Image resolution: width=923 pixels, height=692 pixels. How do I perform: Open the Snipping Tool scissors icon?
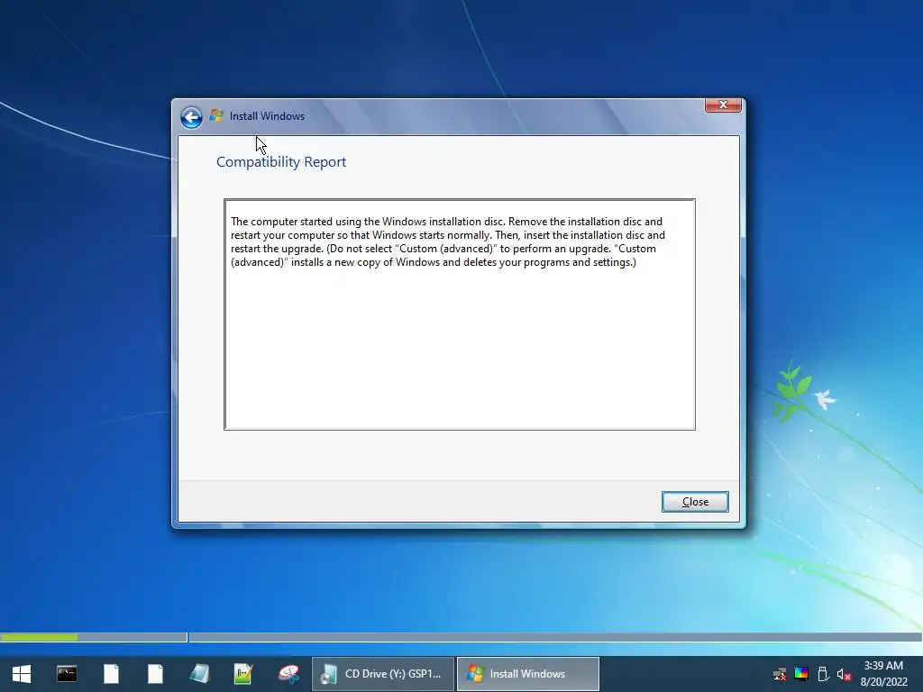pos(288,674)
